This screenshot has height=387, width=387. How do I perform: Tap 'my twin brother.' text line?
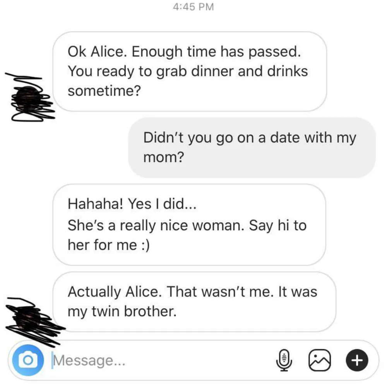click(x=122, y=312)
